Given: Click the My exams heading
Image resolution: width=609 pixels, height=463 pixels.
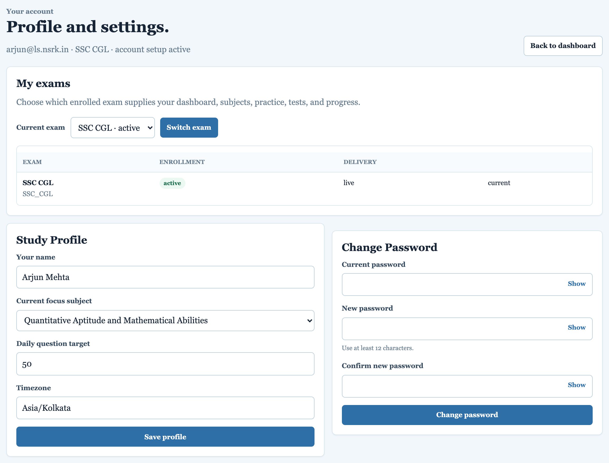Looking at the screenshot, I should [43, 84].
